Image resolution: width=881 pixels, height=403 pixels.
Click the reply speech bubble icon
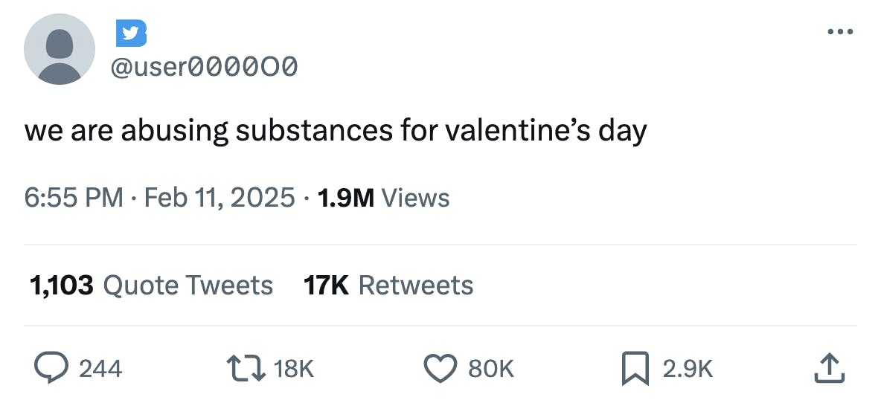[x=51, y=368]
